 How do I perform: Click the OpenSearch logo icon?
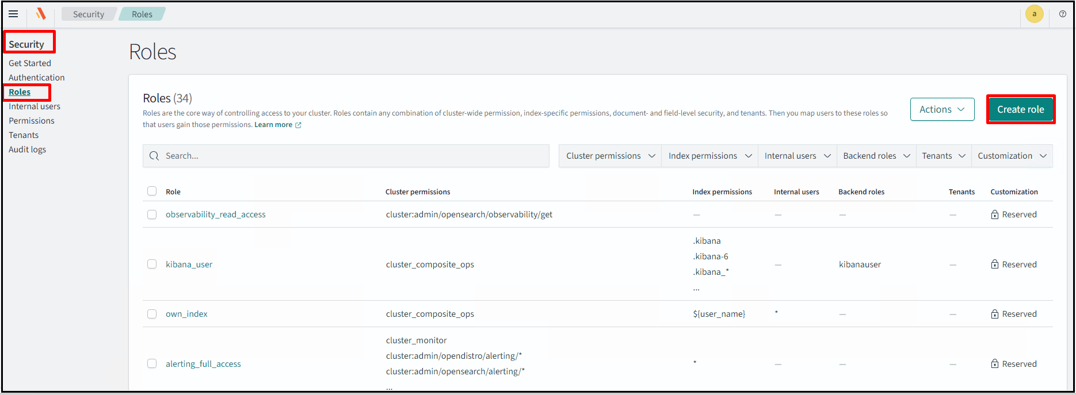pyautogui.click(x=40, y=14)
